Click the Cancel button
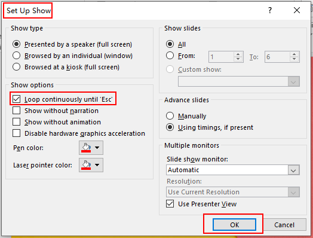The height and width of the screenshot is (238, 313). point(284,225)
